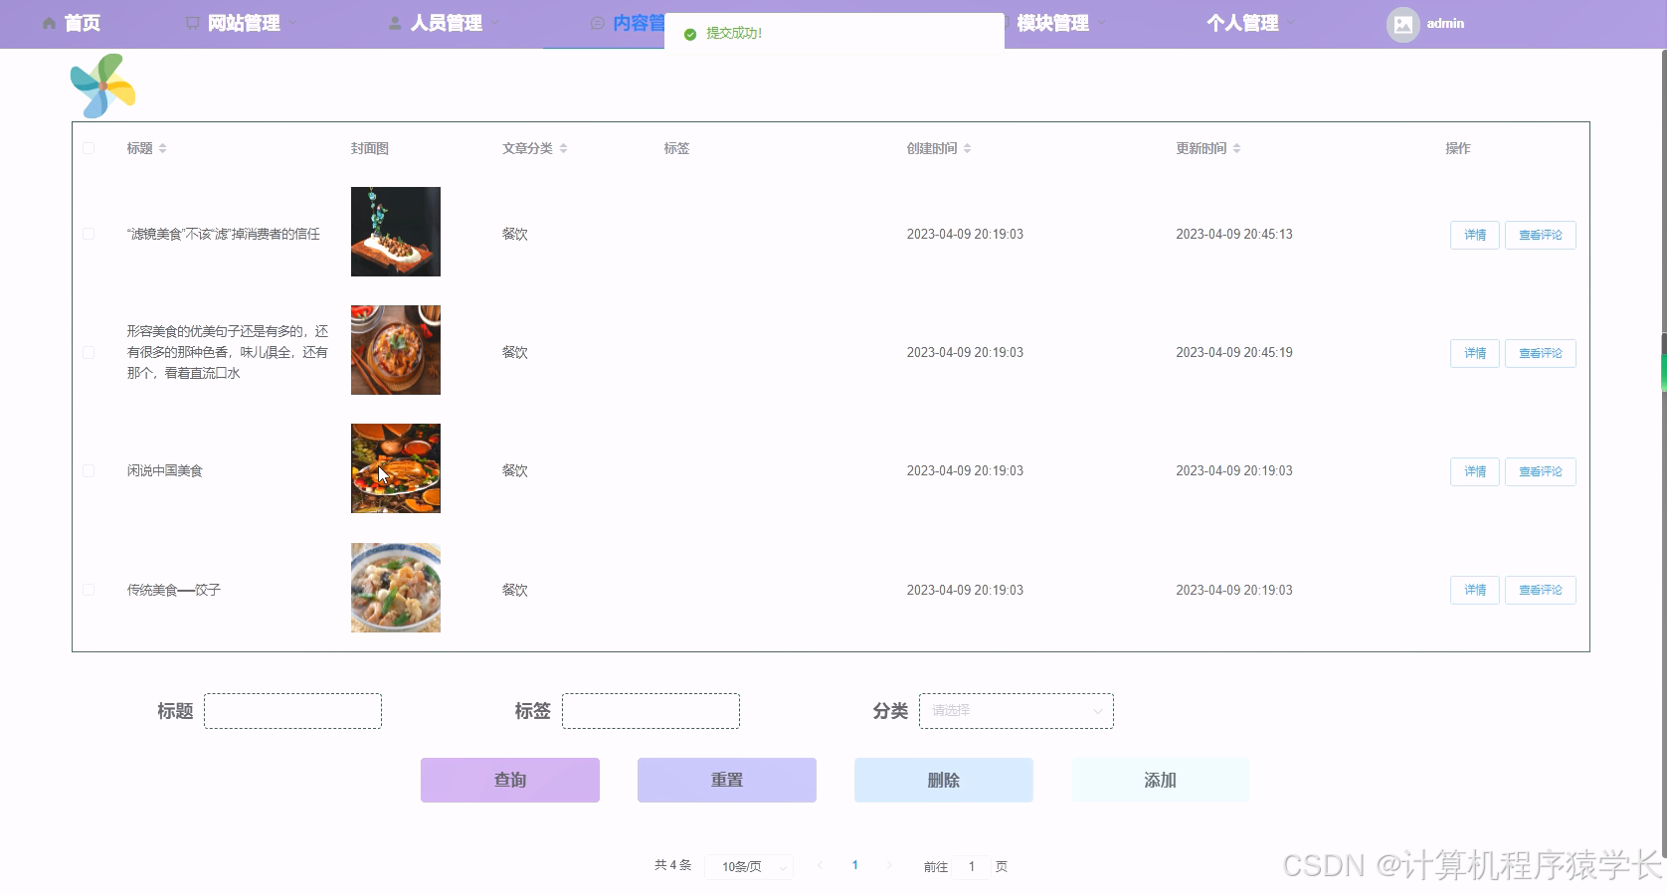Click 详情 for 形容美食的优美句子 article
This screenshot has width=1667, height=895.
click(x=1475, y=353)
